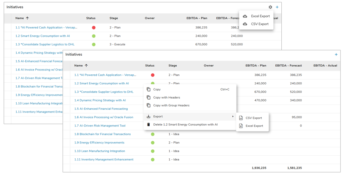Image resolution: width=343 pixels, height=174 pixels.
Task: Click the cloud icon beside top CSV Export
Action: 245,24
